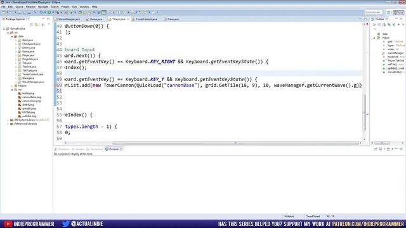Expand Referenced Libraries node
This screenshot has width=406, height=228.
click(x=8, y=124)
